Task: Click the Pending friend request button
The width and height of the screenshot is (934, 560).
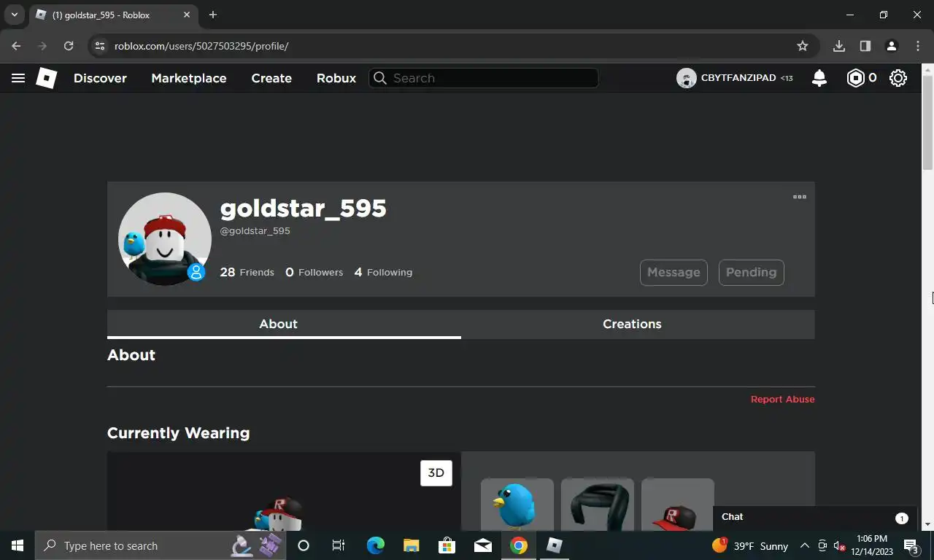Action: coord(751,272)
